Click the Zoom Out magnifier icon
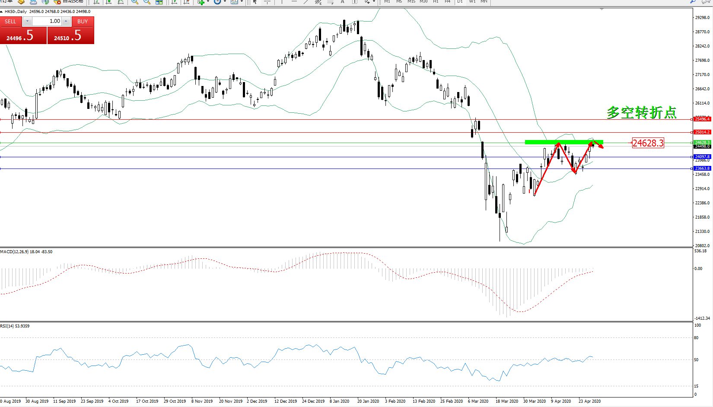 click(x=147, y=2)
